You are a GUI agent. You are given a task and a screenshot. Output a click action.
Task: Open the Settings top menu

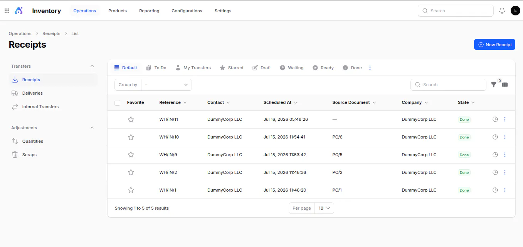click(223, 11)
